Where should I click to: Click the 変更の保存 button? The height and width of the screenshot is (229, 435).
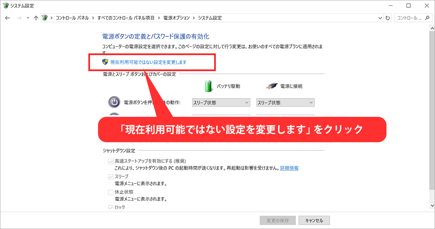[278, 220]
